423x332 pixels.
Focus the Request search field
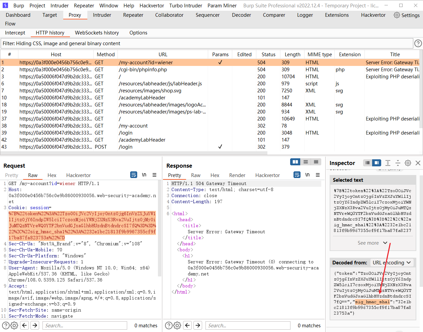(85, 325)
